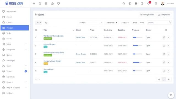Click John Doe's profile avatar
The image size is (176, 99).
point(163,4)
